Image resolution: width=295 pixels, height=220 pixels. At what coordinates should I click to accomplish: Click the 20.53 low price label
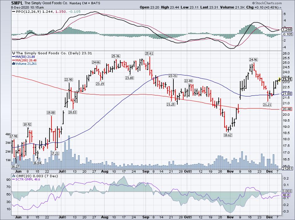72,112
